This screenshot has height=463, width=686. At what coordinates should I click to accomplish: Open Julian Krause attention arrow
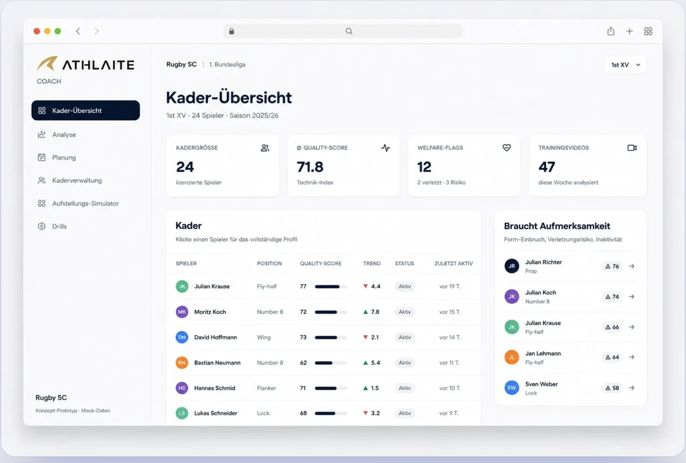[x=632, y=327]
